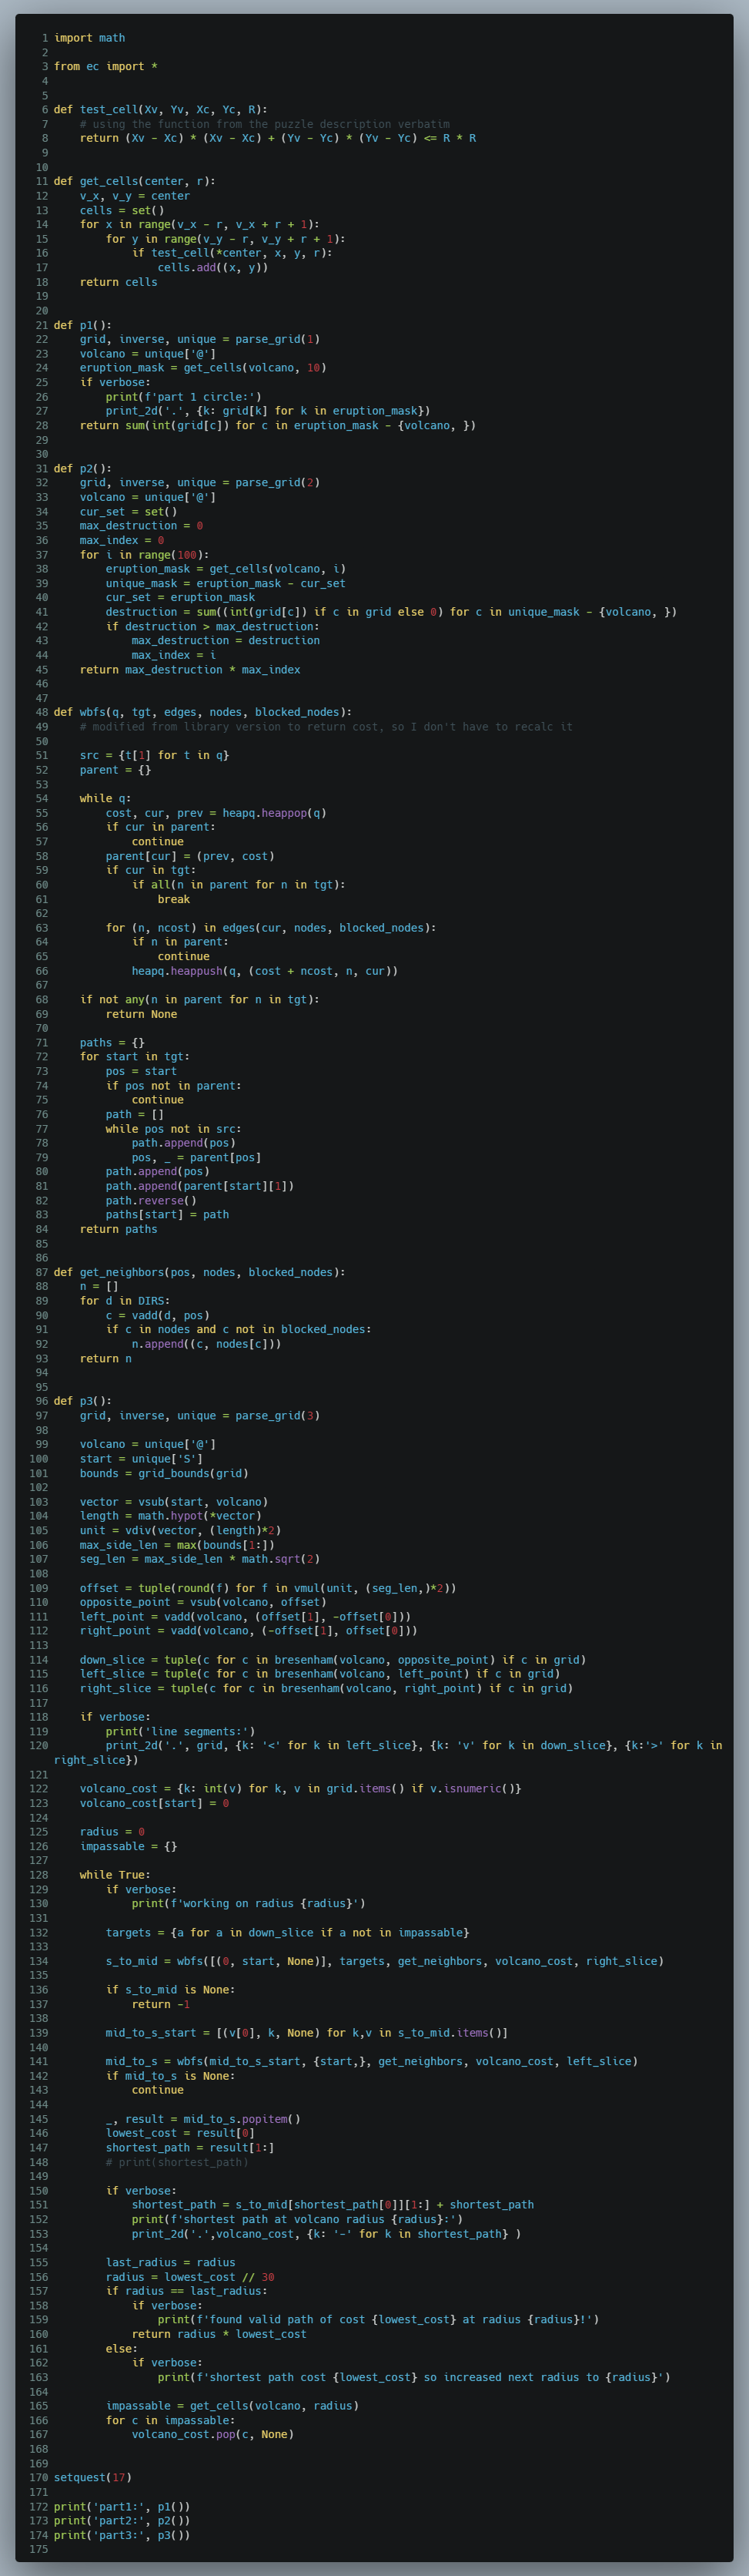The height and width of the screenshot is (2576, 749).
Task: Click the 'def wbfs(...)' function definition
Action: click(x=202, y=712)
